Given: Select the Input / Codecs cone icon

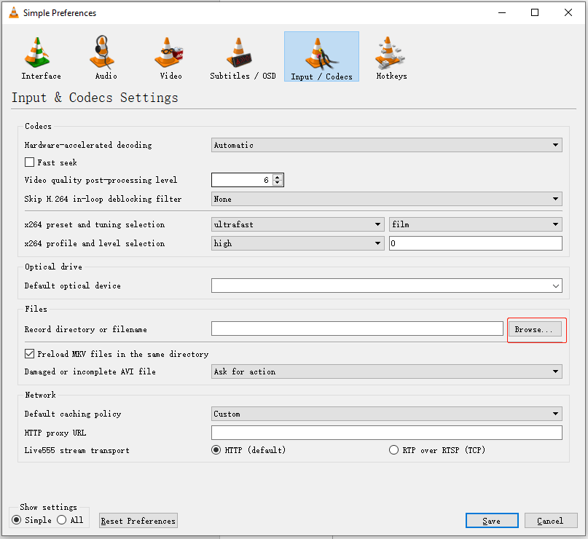Looking at the screenshot, I should point(321,54).
